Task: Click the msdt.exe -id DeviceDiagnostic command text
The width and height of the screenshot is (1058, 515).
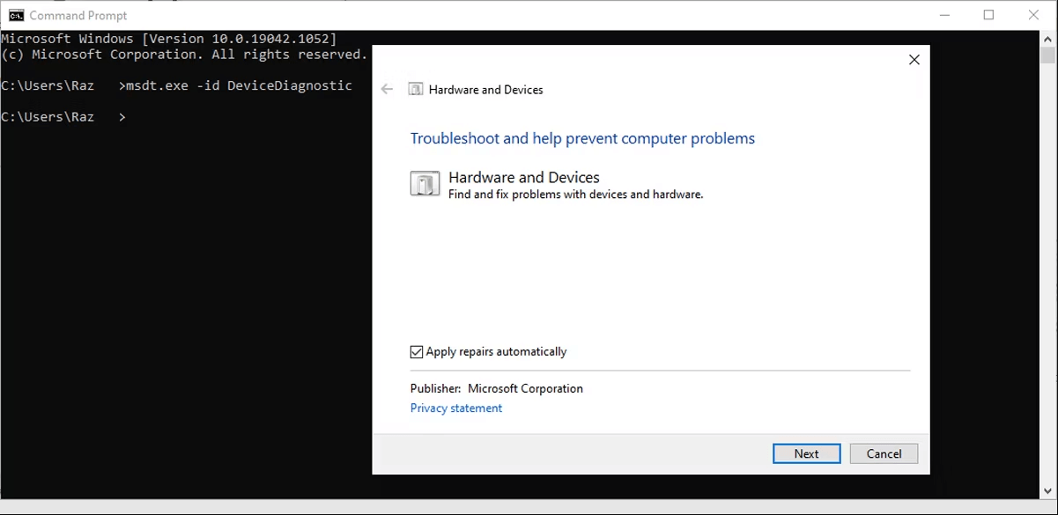Action: tap(239, 85)
